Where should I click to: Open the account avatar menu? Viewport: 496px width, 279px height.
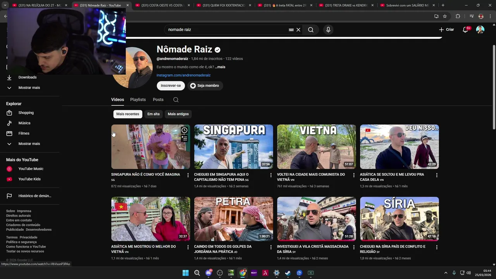click(480, 29)
